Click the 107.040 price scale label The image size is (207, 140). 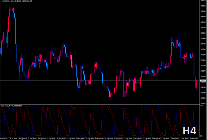[x=203, y=66]
